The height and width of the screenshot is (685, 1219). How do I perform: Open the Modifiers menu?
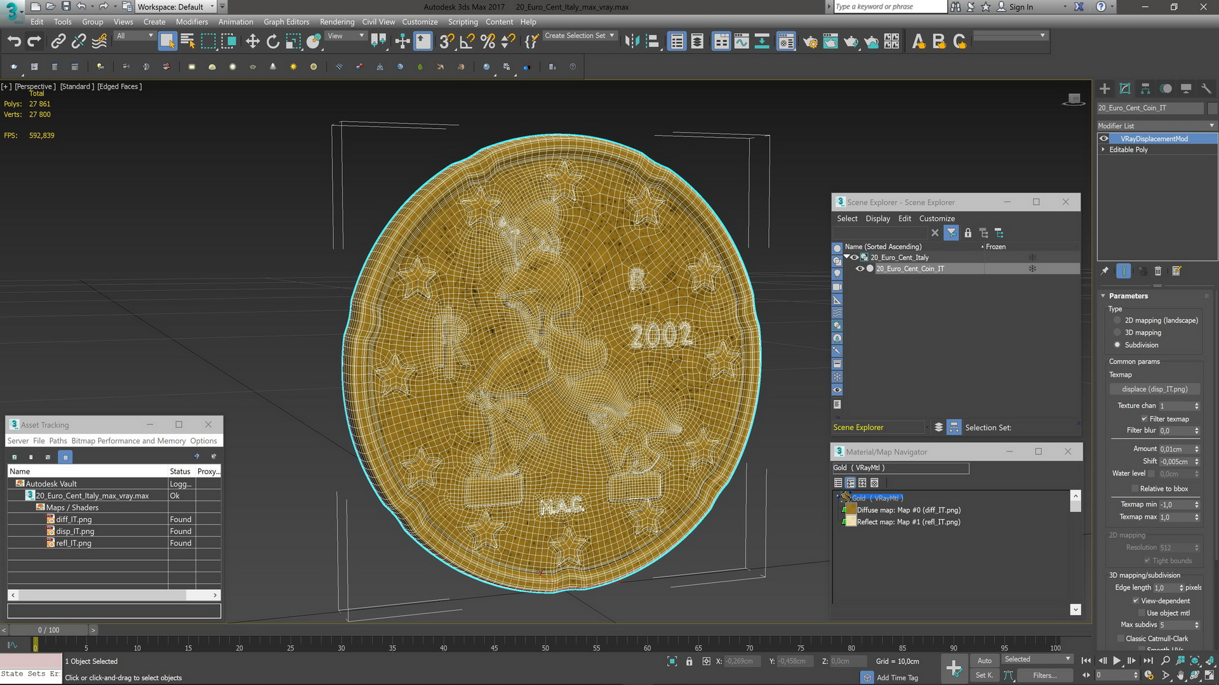[192, 22]
